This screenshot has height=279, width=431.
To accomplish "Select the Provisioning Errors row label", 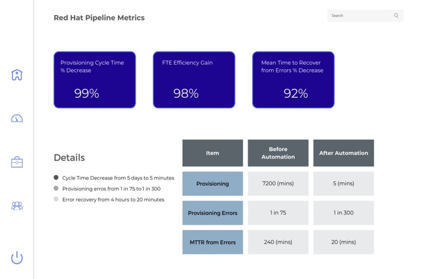I will click(x=212, y=213).
